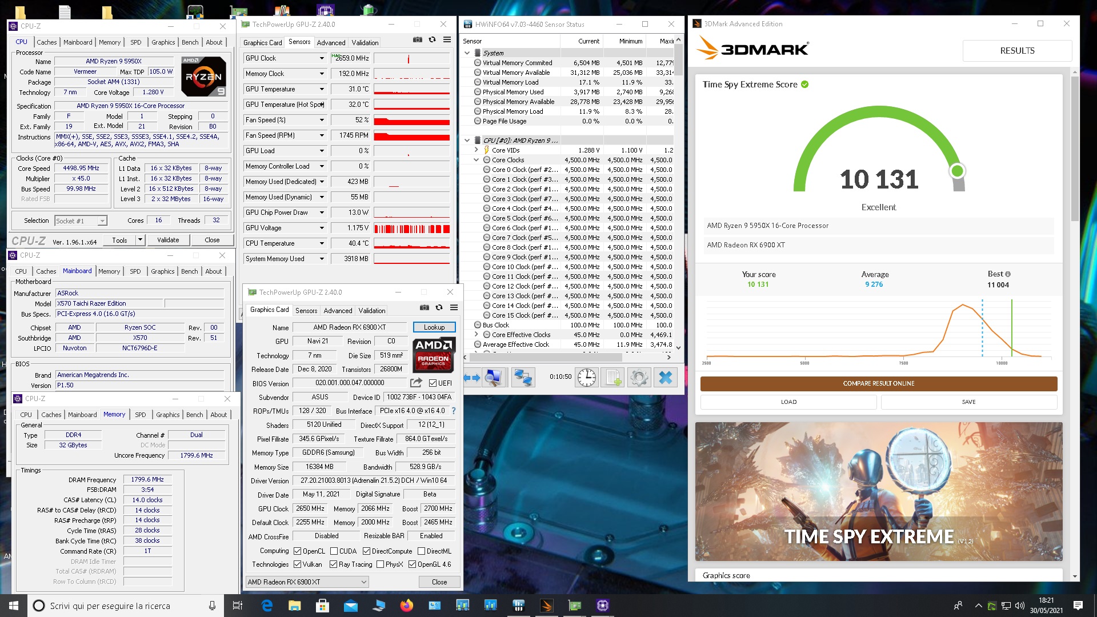Screen dimensions: 1097x617
Task: Click the HWiNFO blue X close-sensors icon
Action: pyautogui.click(x=666, y=377)
